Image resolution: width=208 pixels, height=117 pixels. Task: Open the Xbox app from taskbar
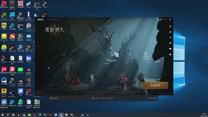coord(29,115)
